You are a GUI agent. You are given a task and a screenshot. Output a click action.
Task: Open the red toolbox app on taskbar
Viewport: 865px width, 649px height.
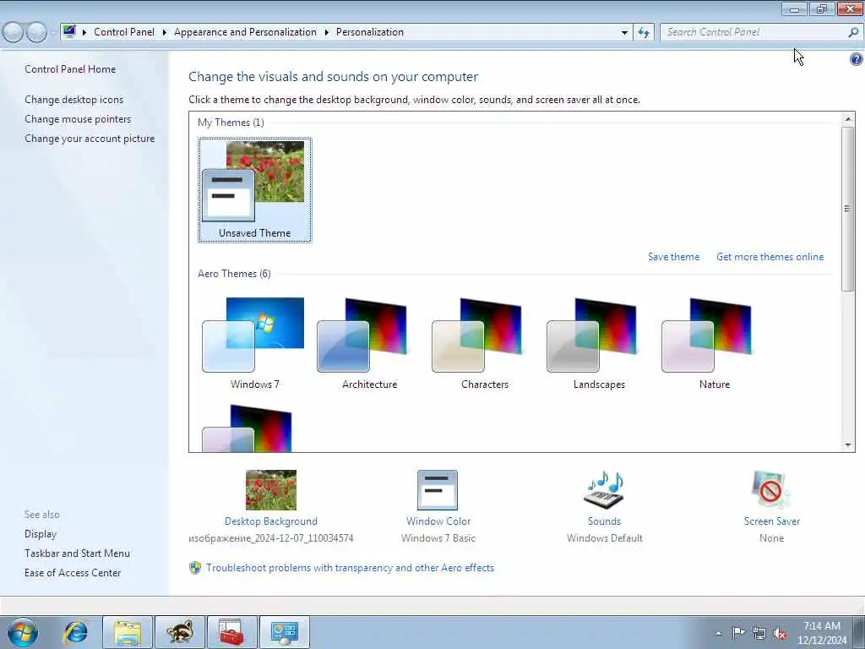231,632
